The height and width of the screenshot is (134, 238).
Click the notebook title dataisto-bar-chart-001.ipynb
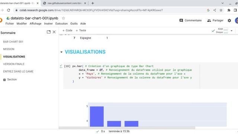pyautogui.click(x=34, y=18)
